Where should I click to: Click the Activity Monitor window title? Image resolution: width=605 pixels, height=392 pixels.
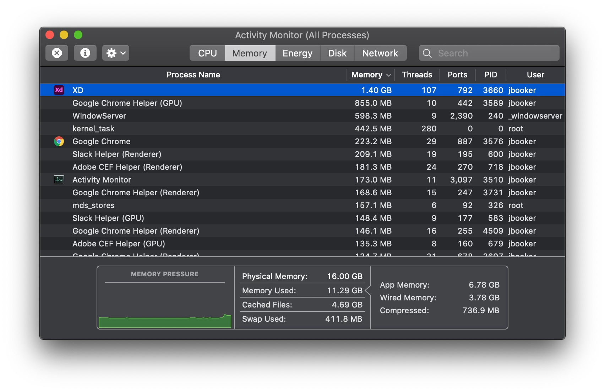(302, 35)
